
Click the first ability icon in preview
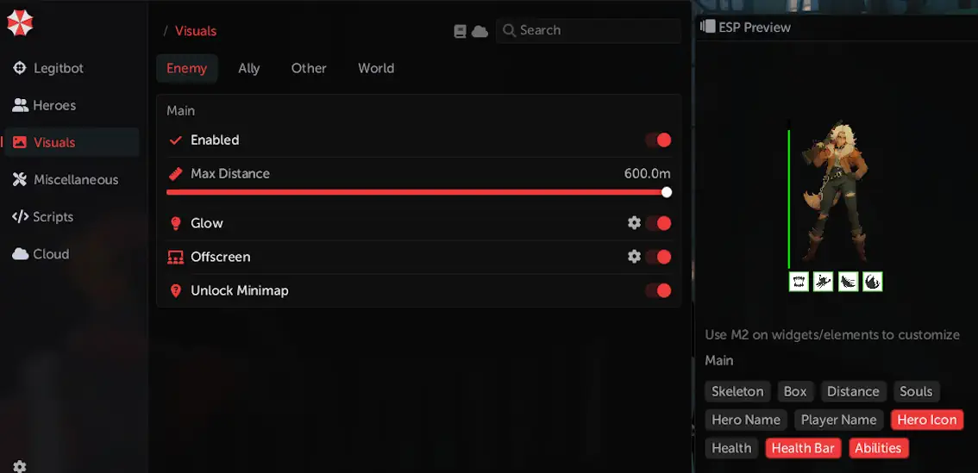(x=799, y=282)
